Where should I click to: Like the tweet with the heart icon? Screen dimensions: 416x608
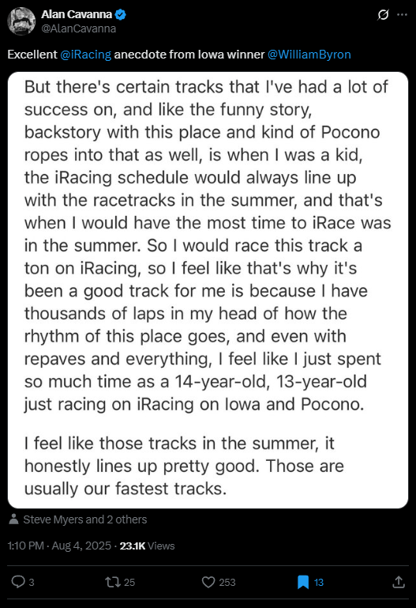coord(208,582)
